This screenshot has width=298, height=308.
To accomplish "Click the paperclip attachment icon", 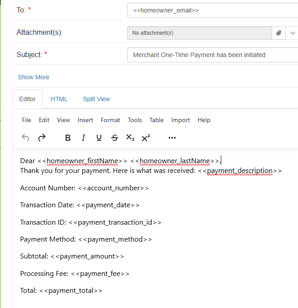I will (278, 33).
